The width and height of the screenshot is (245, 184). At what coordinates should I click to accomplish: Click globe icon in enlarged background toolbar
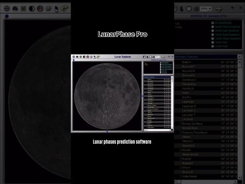tap(7, 8)
